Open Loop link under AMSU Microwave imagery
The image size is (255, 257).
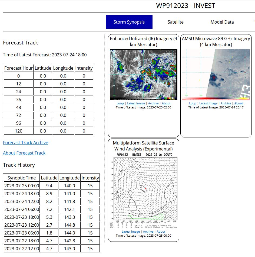coord(193,103)
